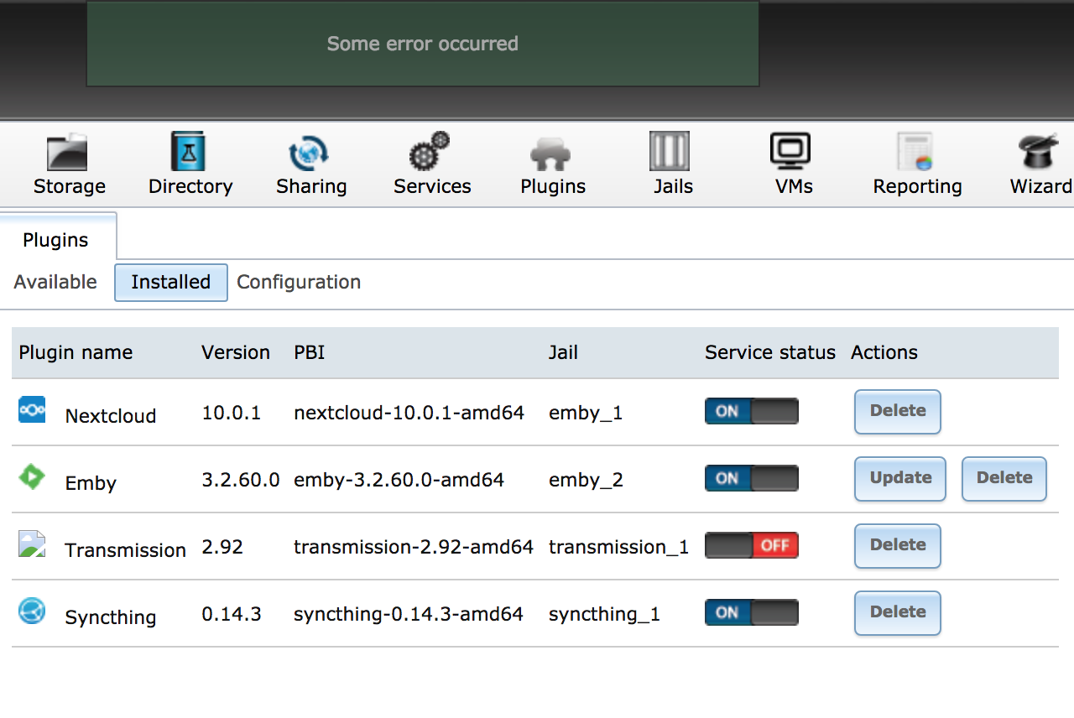Screen dimensions: 1074x718
Task: Click version 0.14.3 cell
Action: point(232,614)
